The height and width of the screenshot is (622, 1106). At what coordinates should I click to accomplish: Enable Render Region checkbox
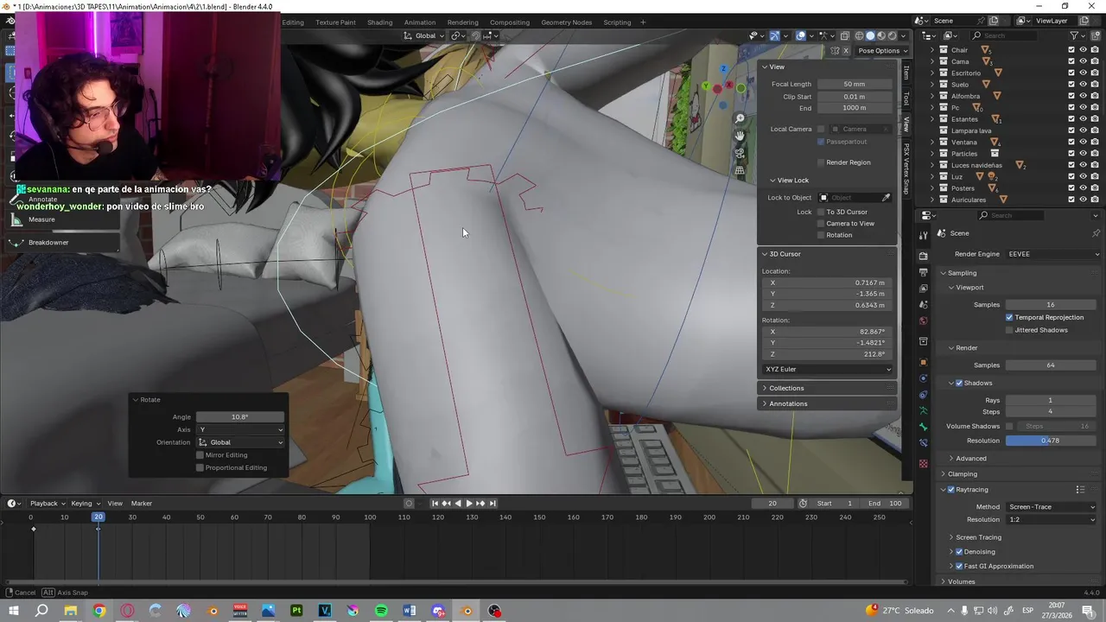click(821, 162)
